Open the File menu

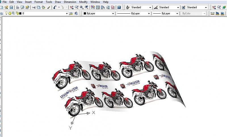(x=5, y=2)
